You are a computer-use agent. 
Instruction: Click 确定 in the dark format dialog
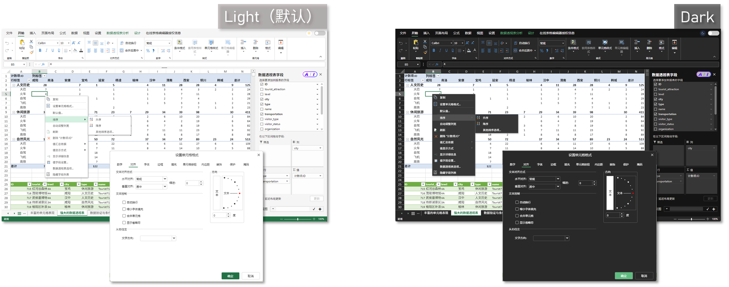(623, 276)
